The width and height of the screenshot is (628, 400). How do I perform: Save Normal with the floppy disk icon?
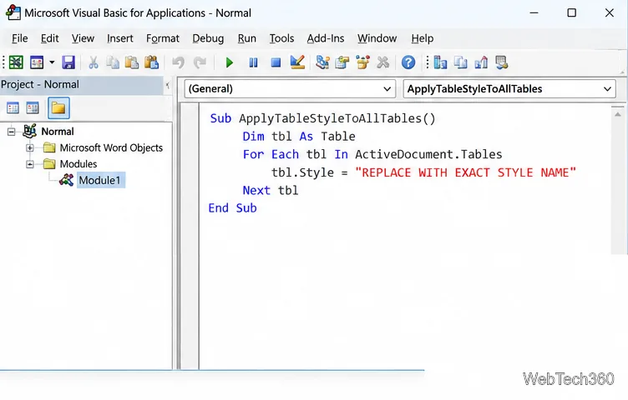[68, 62]
